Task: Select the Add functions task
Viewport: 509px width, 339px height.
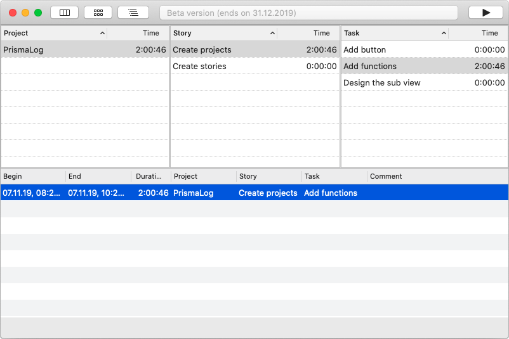Action: coord(425,66)
